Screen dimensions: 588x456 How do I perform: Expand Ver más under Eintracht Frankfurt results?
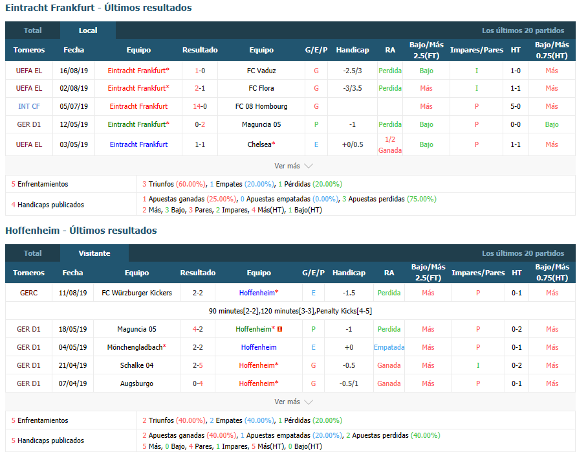click(x=293, y=166)
